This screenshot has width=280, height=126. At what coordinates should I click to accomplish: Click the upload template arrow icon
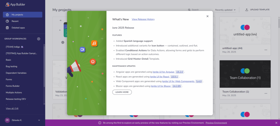[247, 10]
